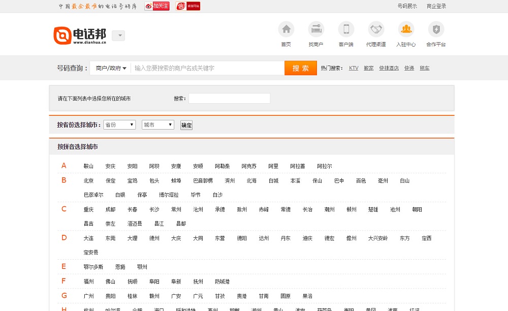This screenshot has width=508, height=311.
Task: Open the 省份 province dropdown
Action: click(x=119, y=125)
